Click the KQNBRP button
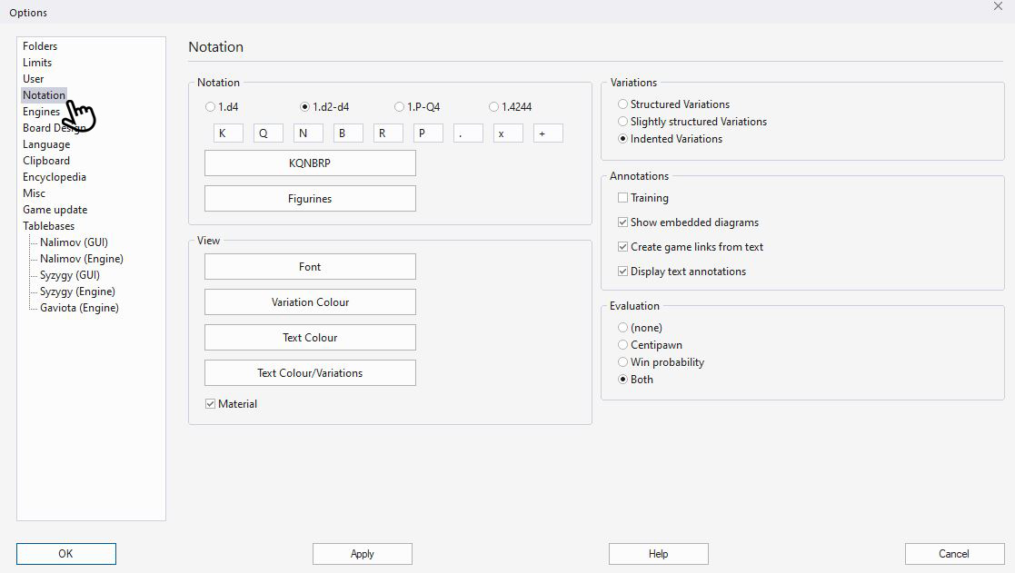This screenshot has height=573, width=1015. (310, 163)
